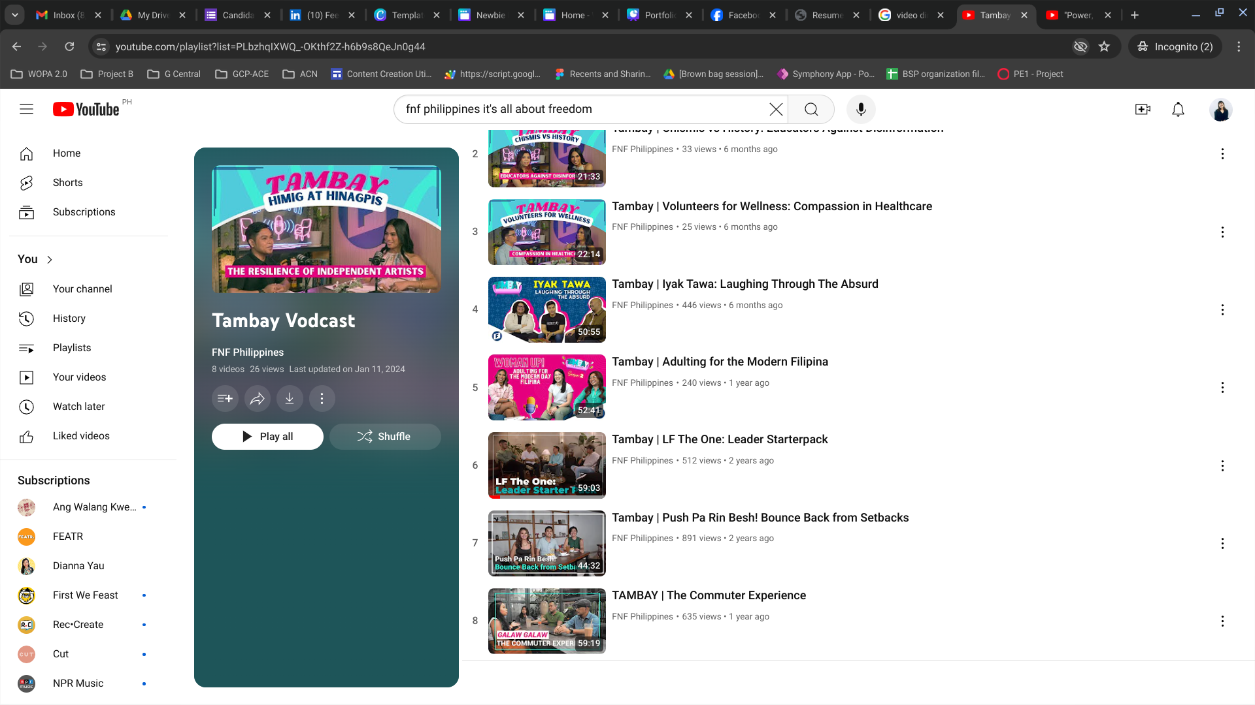Open action menu for Iyak Tawa video

(x=1222, y=309)
